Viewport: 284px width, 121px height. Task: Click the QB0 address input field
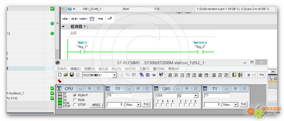[x=166, y=96]
